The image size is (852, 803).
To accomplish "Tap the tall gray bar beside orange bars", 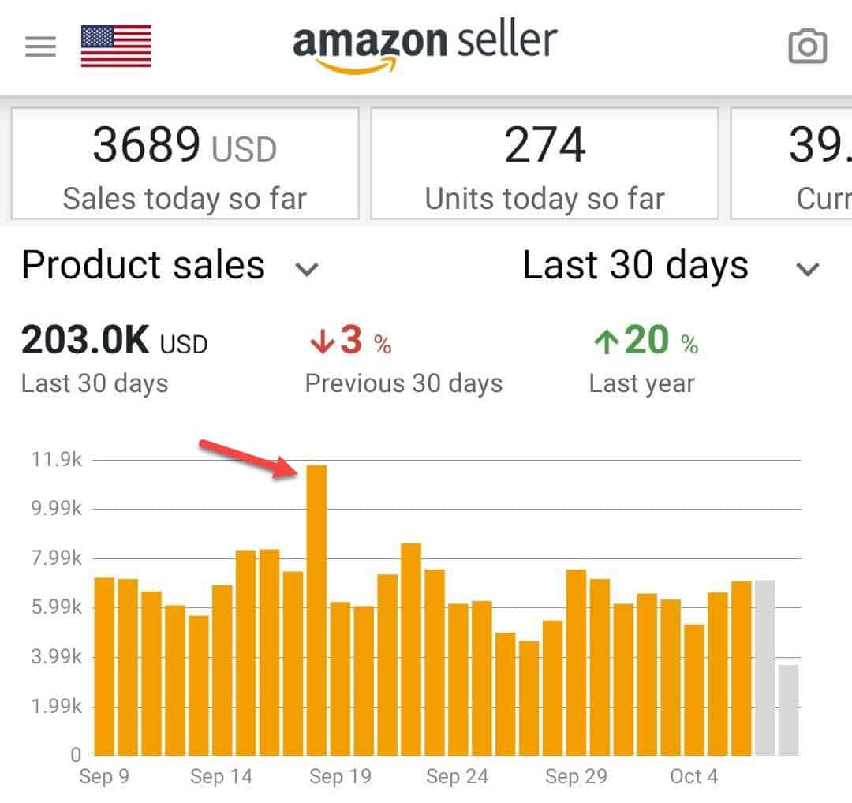I will (764, 667).
